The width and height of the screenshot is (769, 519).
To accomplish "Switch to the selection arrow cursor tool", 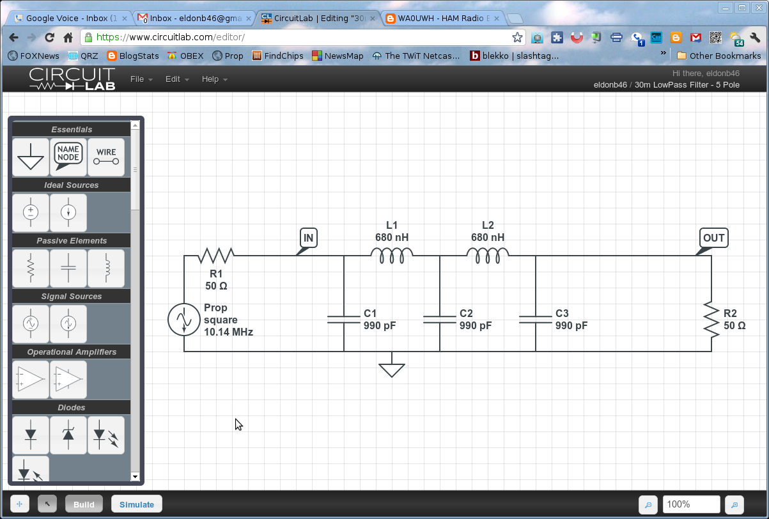I will tap(47, 504).
